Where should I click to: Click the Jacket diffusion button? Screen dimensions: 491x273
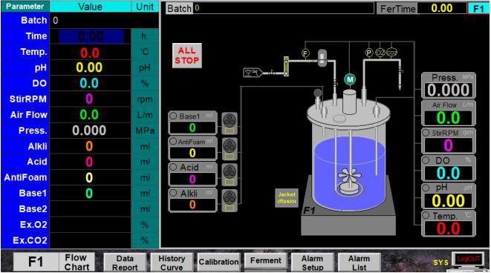coord(287,198)
